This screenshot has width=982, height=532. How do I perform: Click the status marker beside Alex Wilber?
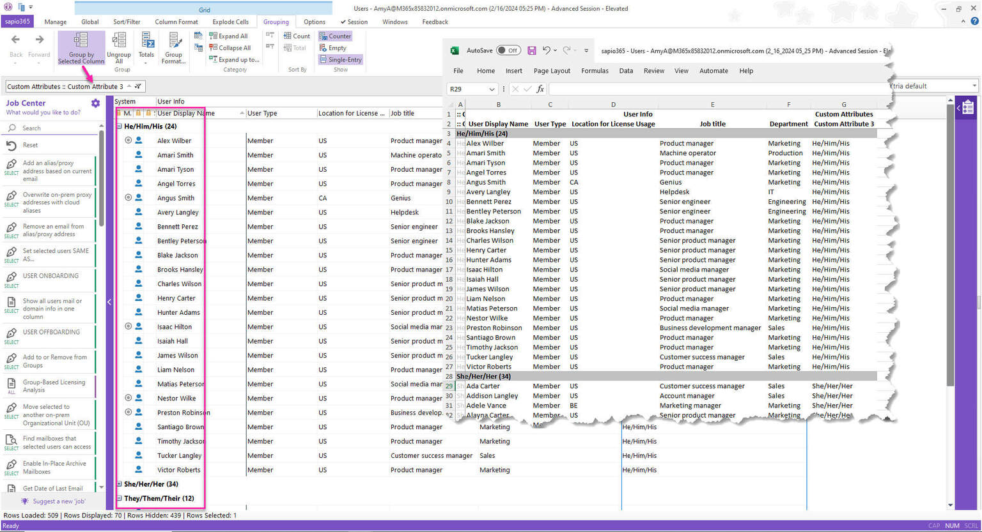point(128,140)
